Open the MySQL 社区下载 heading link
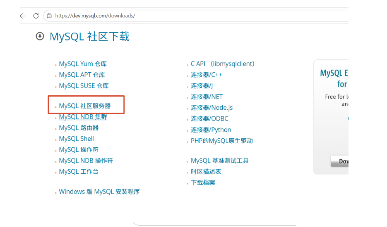 [x=89, y=36]
